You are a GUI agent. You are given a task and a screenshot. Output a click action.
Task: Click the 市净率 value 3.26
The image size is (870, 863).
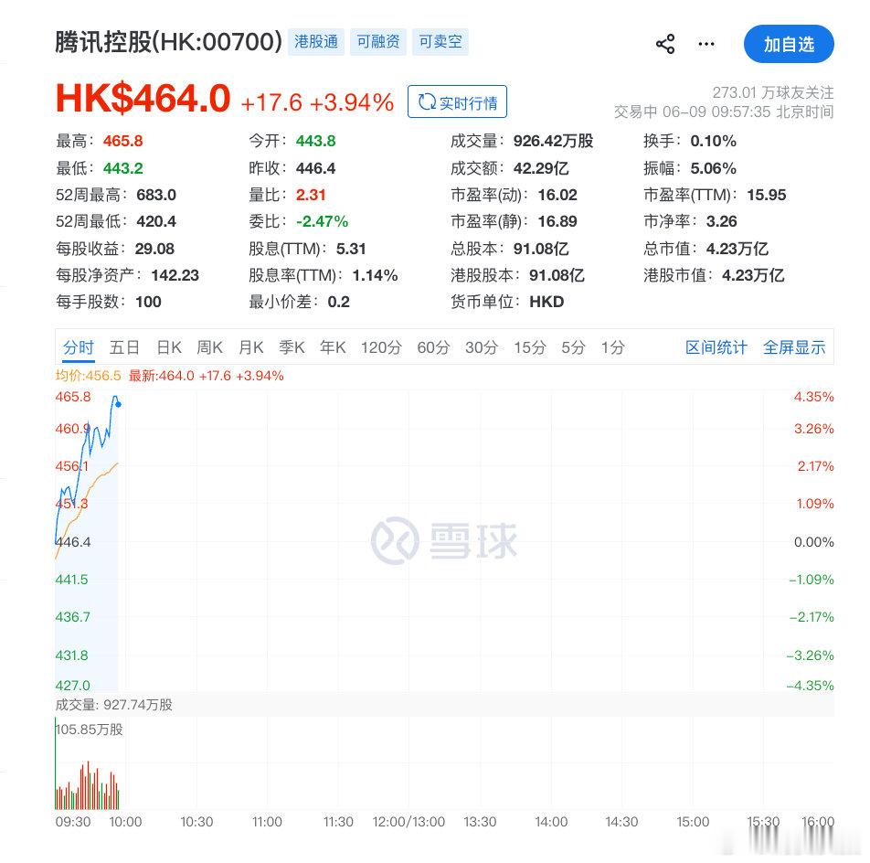pyautogui.click(x=721, y=221)
